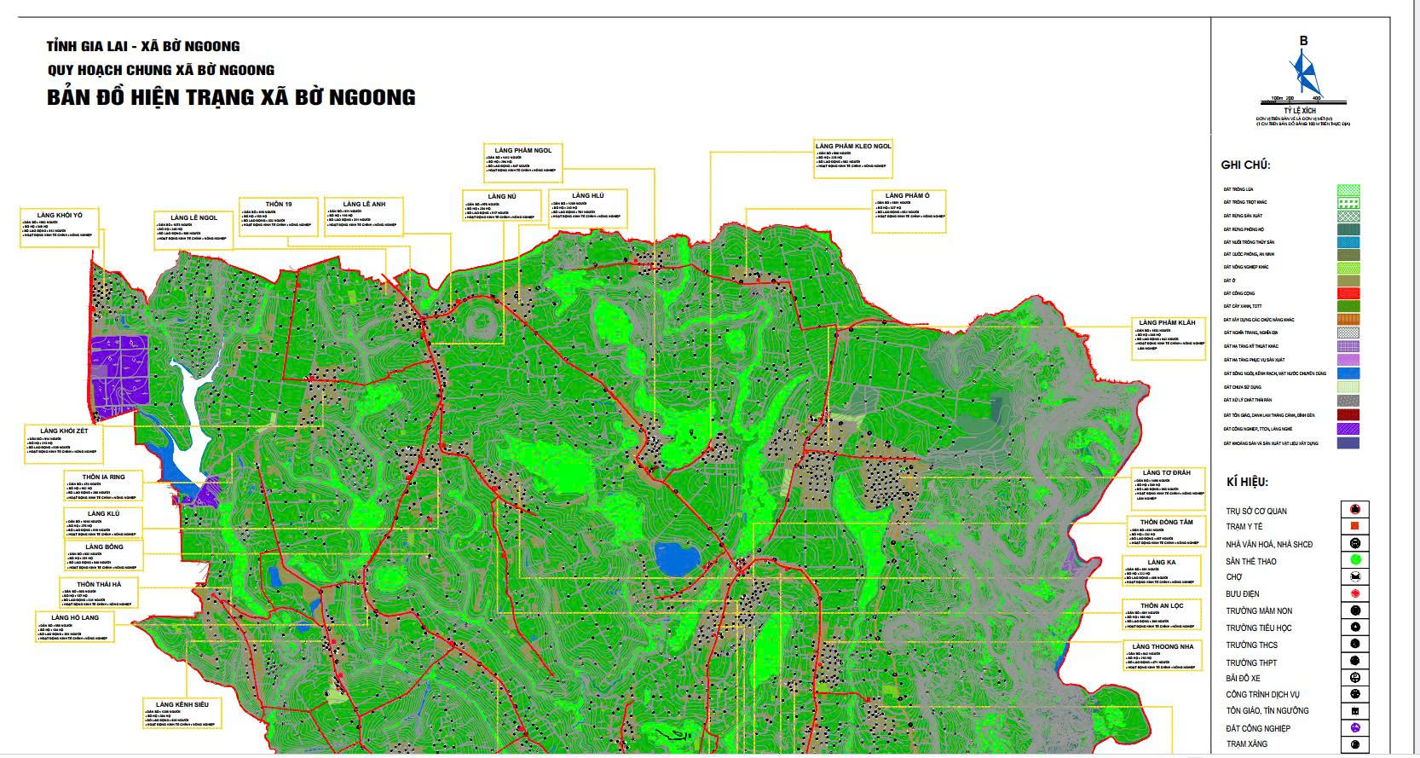Select the green Sân thể thao symbol
Screen dimensions: 1420x758
[x=1354, y=560]
